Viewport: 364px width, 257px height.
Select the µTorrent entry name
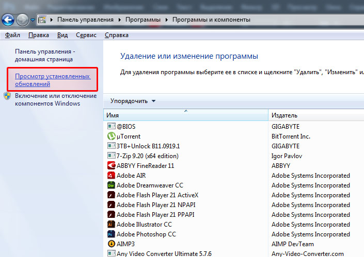(129, 136)
